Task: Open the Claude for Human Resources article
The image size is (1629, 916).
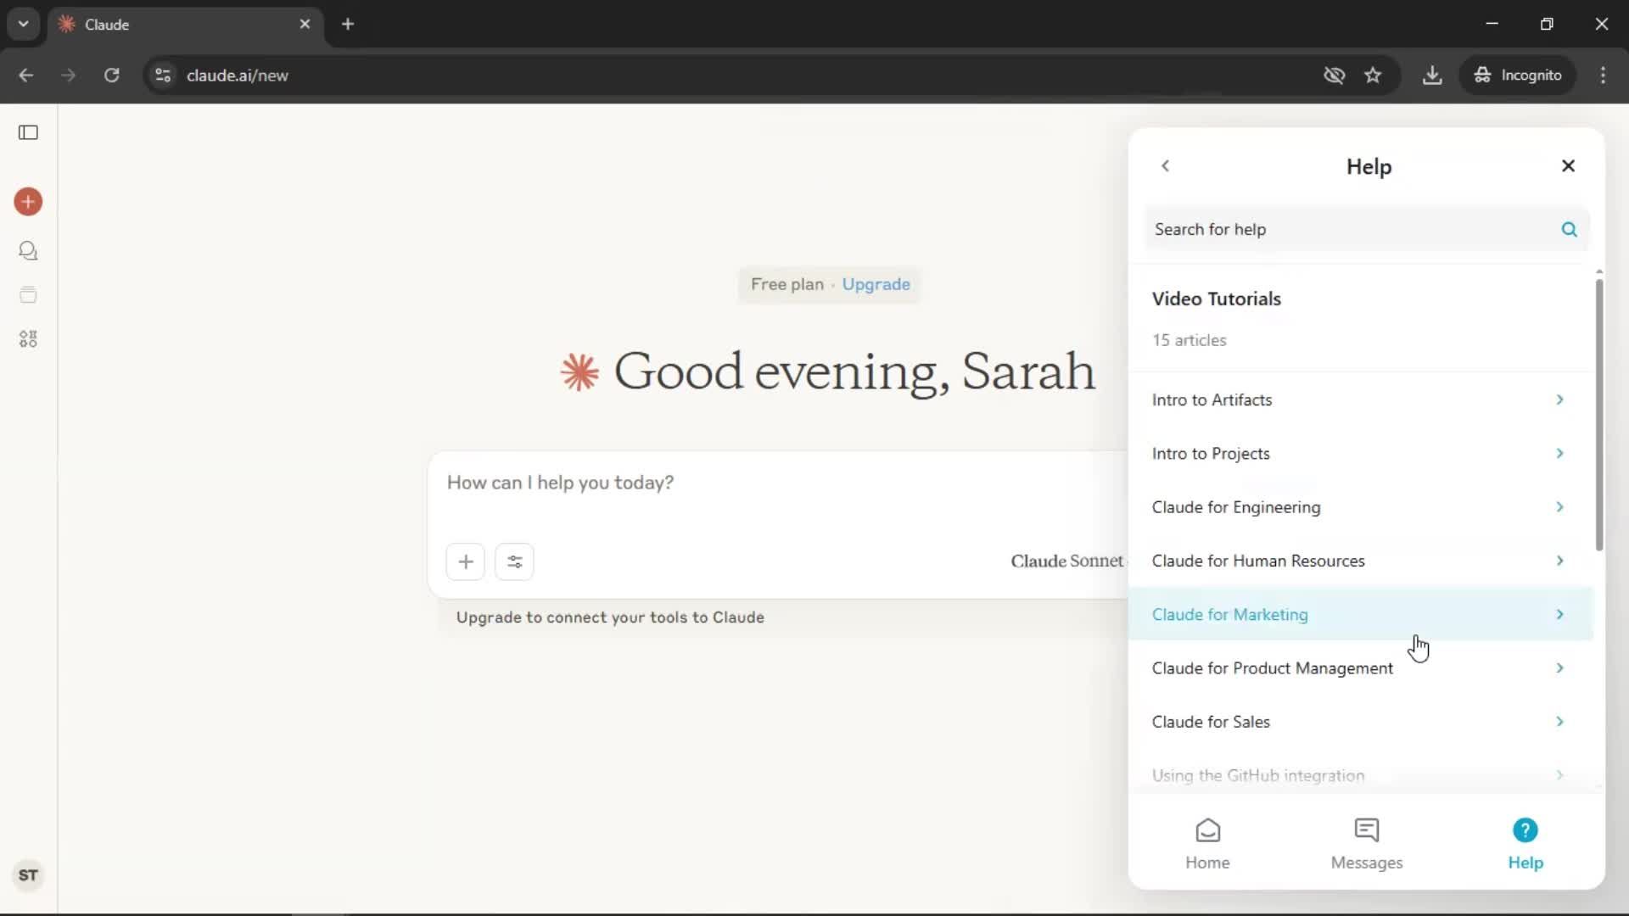Action: pos(1361,561)
